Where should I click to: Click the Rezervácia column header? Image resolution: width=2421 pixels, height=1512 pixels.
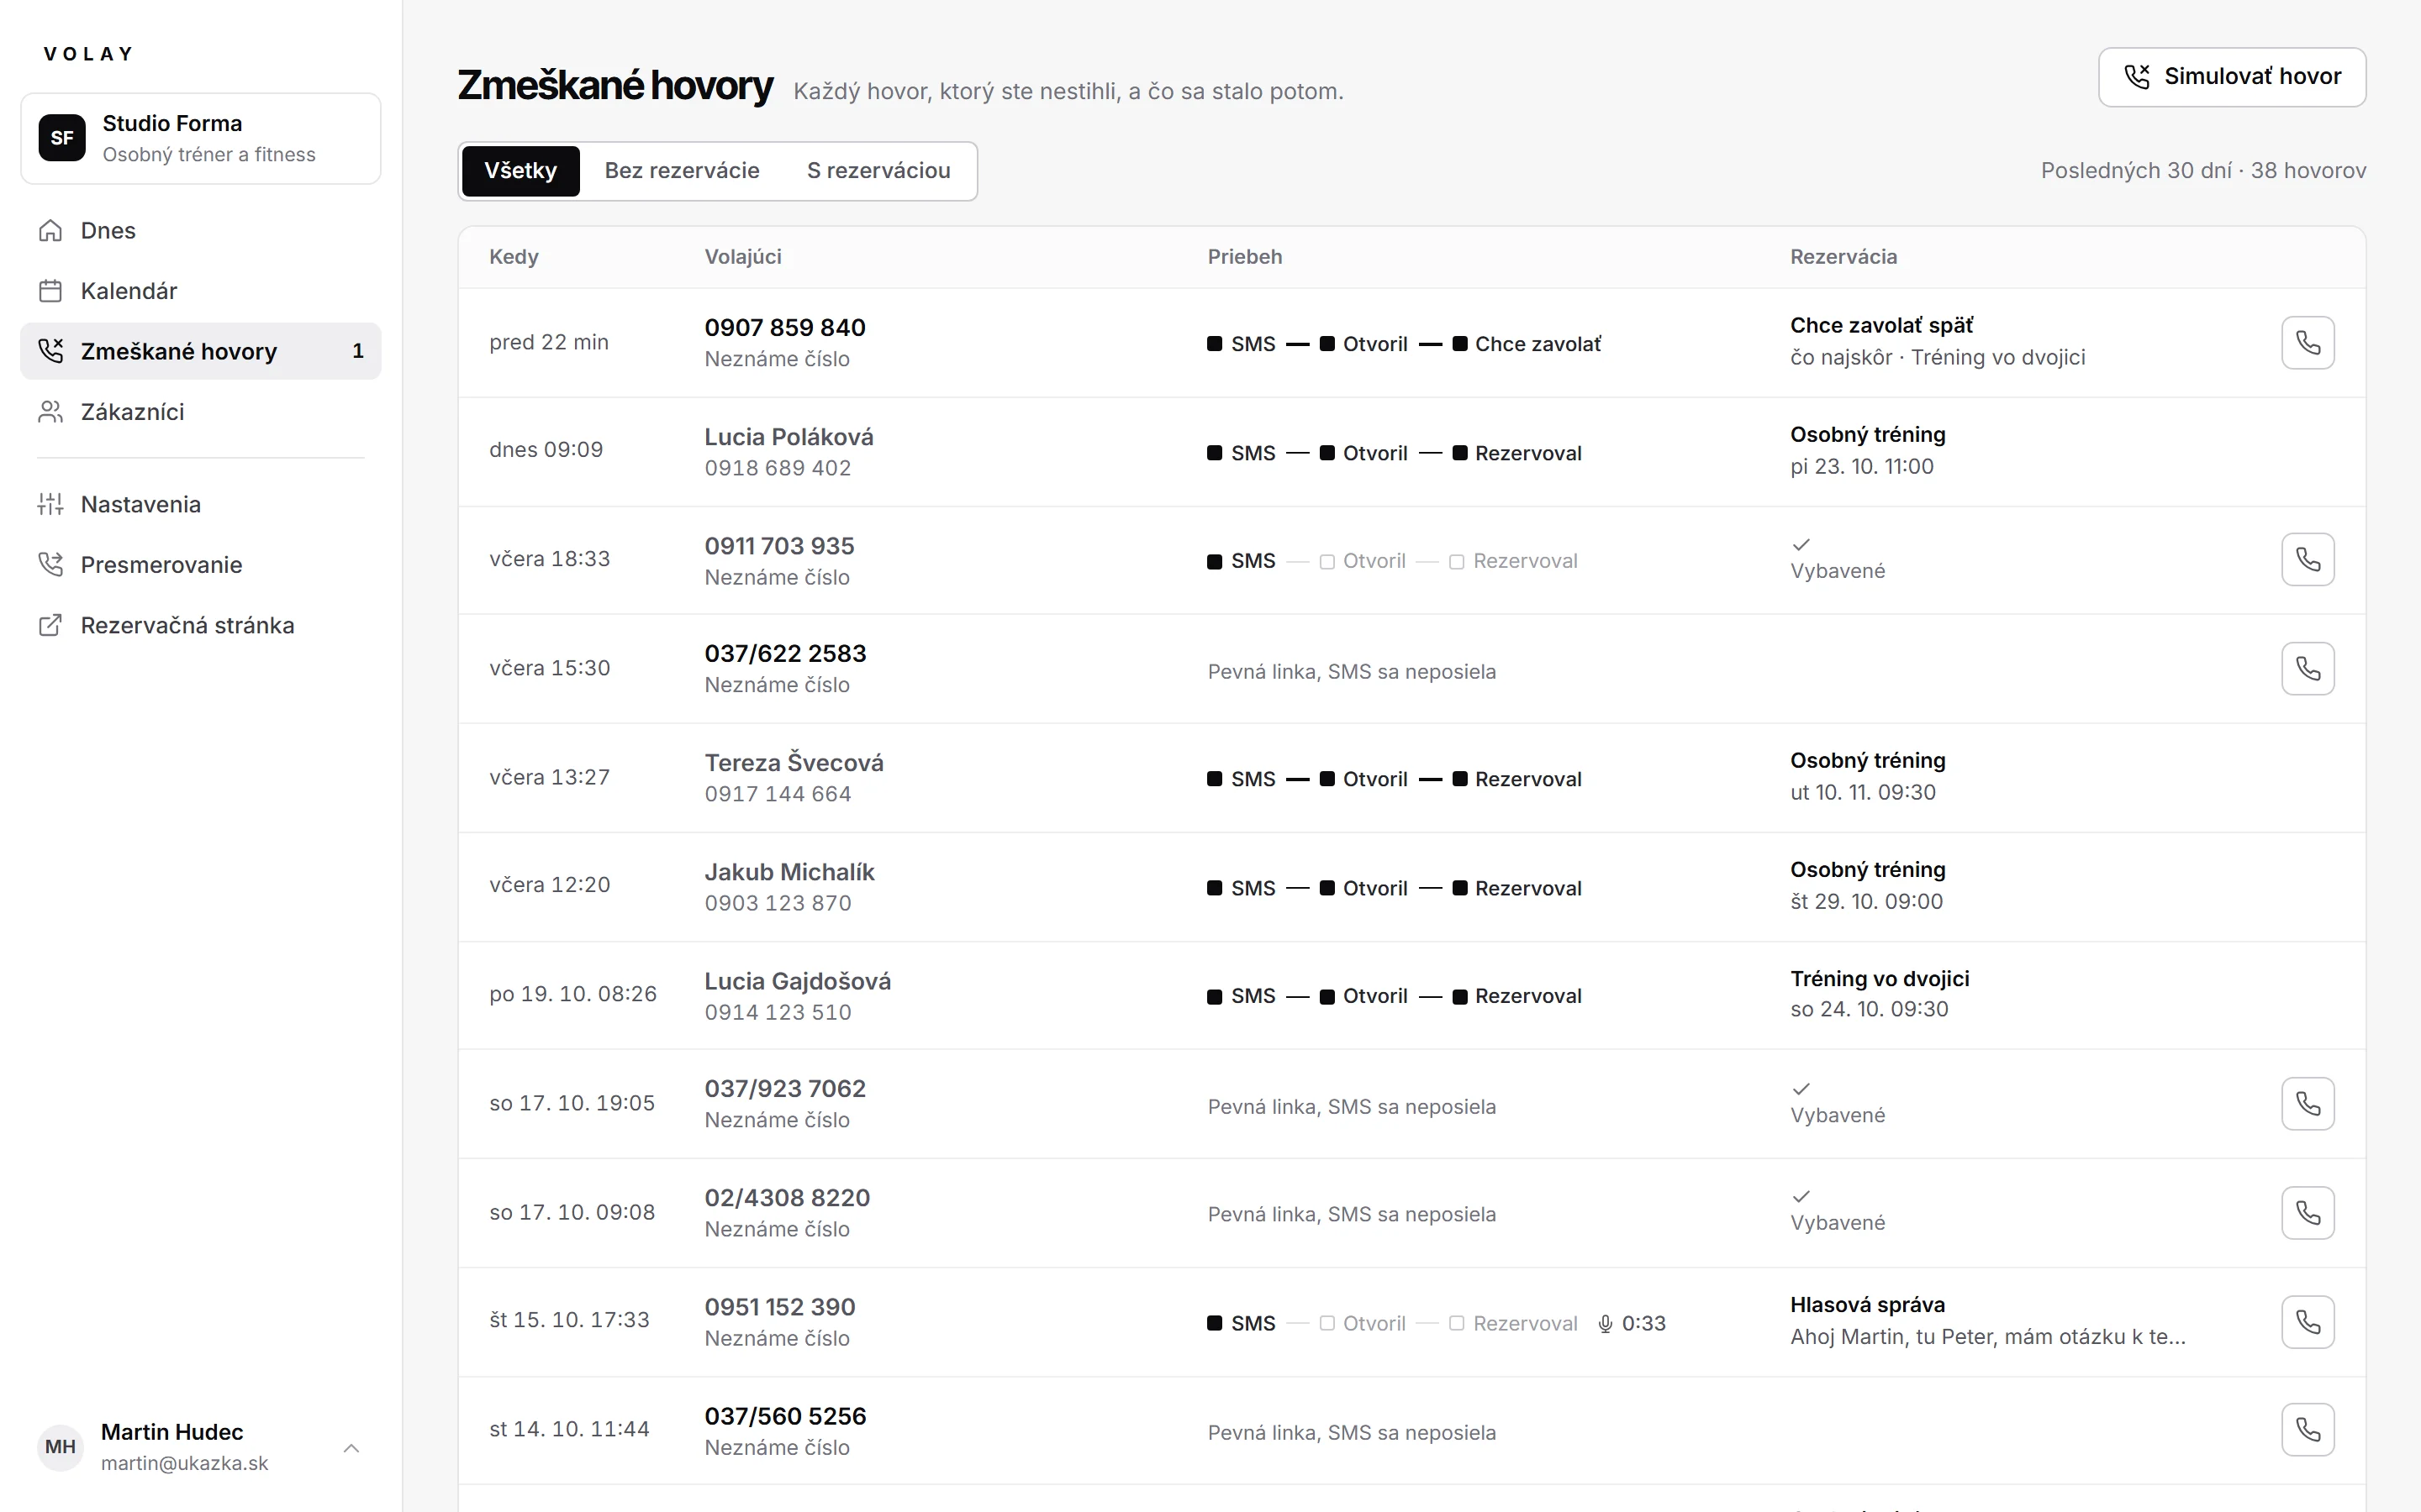1843,257
